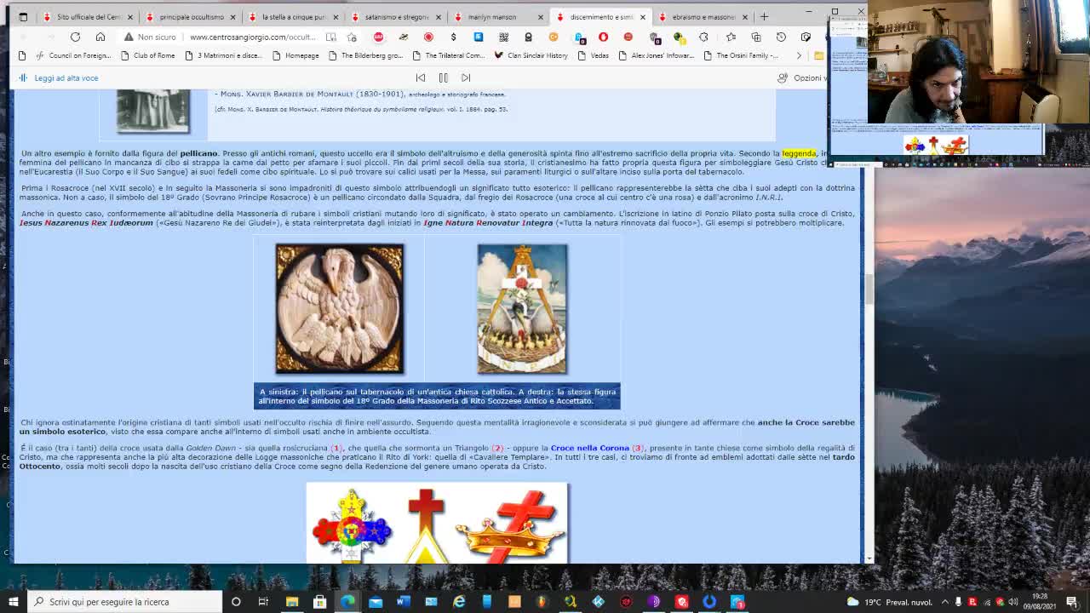This screenshot has height=613, width=1090.
Task: Reload the page with refresh icon
Action: coord(75,37)
